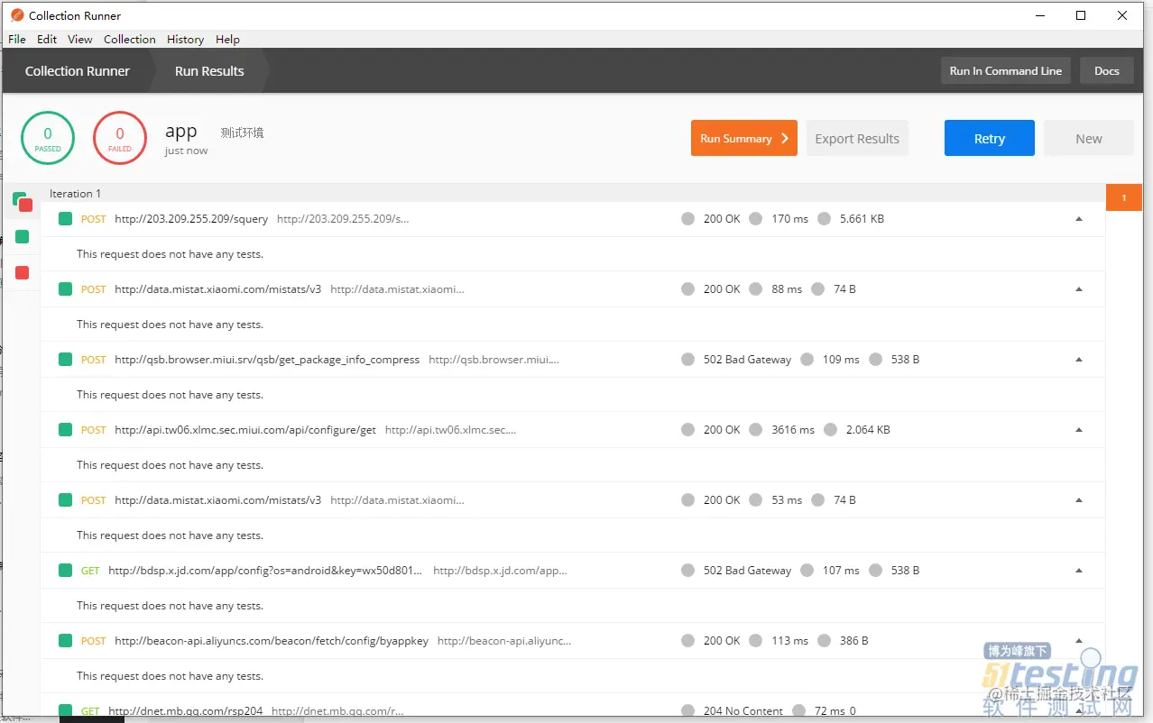The width and height of the screenshot is (1153, 723).
Task: Click the blue Retry button
Action: coord(990,138)
